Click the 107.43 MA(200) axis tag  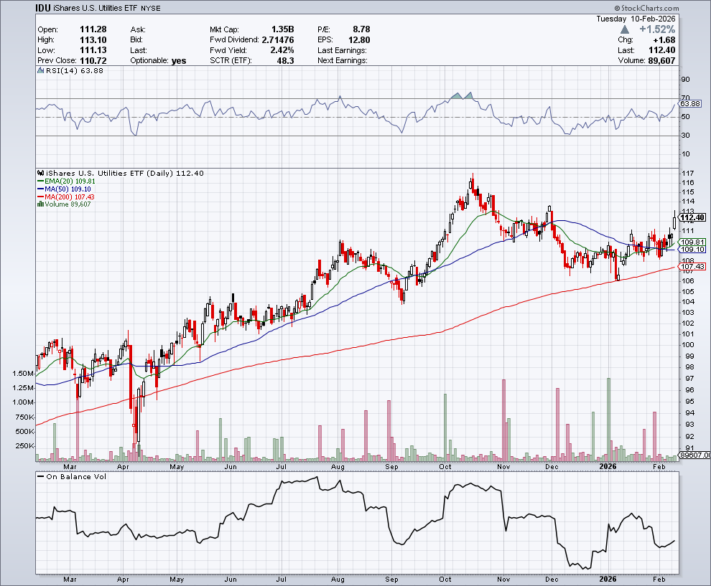(692, 267)
